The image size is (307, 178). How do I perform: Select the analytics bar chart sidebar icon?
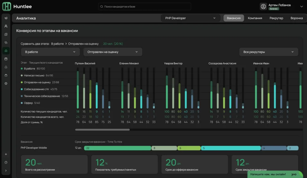(6, 50)
